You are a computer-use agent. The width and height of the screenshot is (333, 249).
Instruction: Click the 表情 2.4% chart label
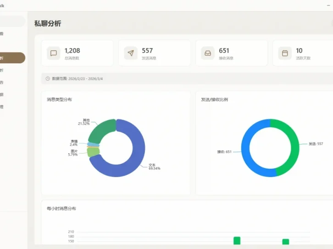pyautogui.click(x=74, y=143)
